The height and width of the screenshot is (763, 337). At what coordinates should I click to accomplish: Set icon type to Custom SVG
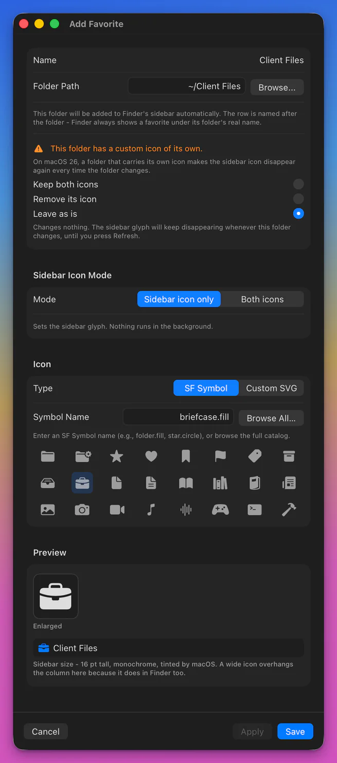(x=272, y=388)
